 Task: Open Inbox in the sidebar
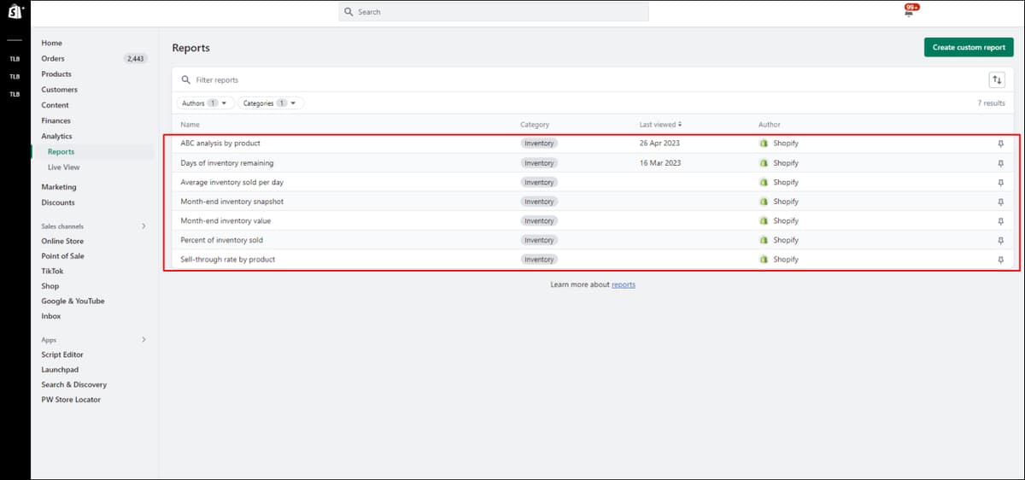click(x=50, y=316)
